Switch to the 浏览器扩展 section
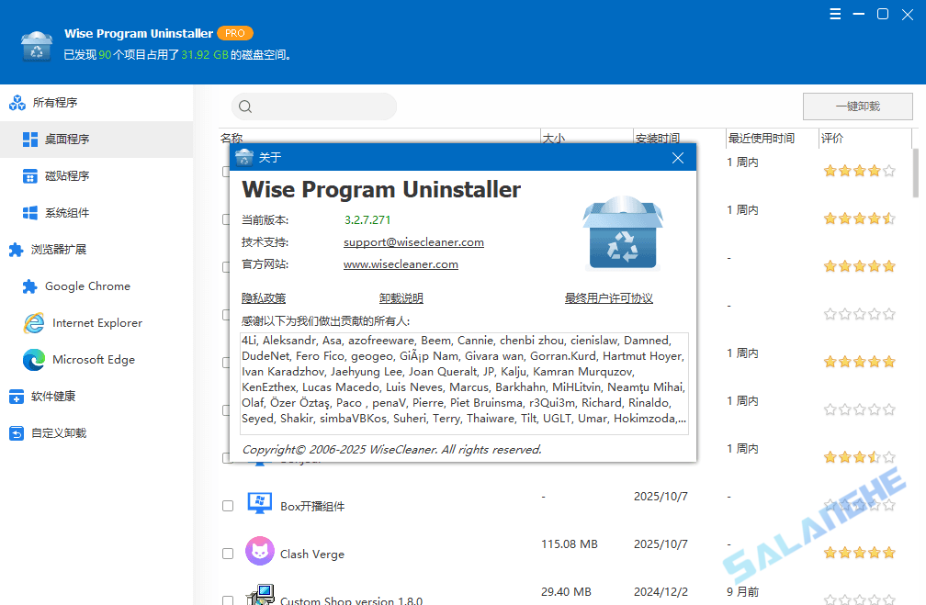The height and width of the screenshot is (605, 926). pyautogui.click(x=46, y=249)
